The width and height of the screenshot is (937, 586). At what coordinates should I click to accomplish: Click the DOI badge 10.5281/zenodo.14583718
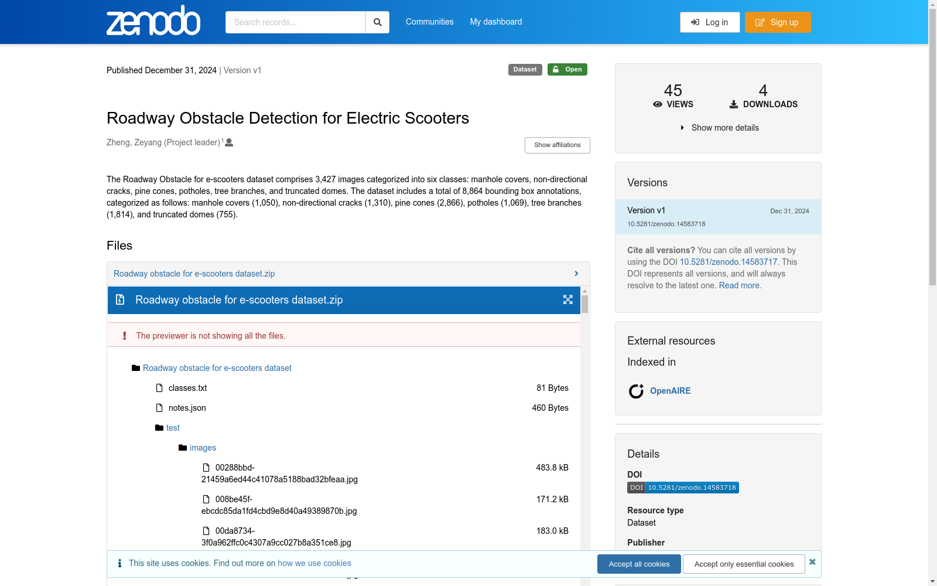(x=683, y=488)
